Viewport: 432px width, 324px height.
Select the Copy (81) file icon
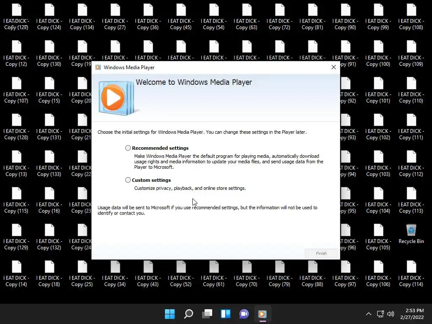(313, 17)
